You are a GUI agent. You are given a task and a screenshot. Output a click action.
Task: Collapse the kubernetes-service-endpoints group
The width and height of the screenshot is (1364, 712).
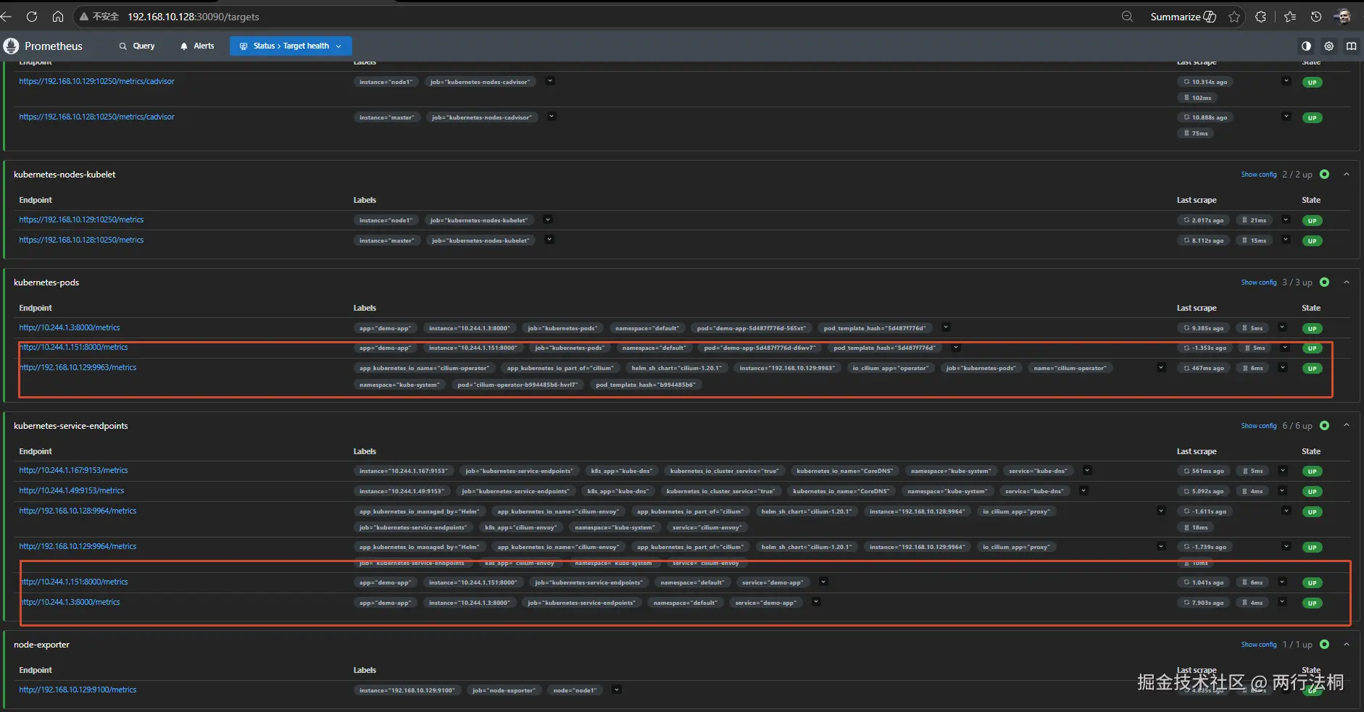click(x=1347, y=426)
